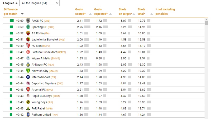Click the PAOK FC club crest
This screenshot has width=211, height=119.
28,21
